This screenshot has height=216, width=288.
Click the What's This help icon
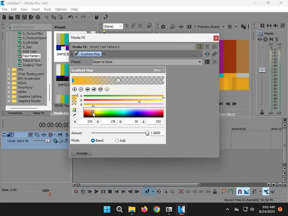105,17
